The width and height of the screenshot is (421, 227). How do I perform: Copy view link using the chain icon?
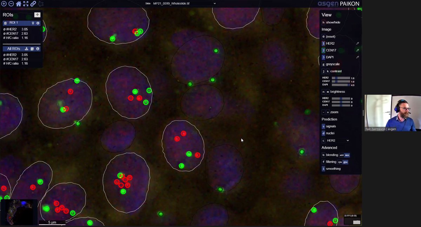tap(33, 4)
